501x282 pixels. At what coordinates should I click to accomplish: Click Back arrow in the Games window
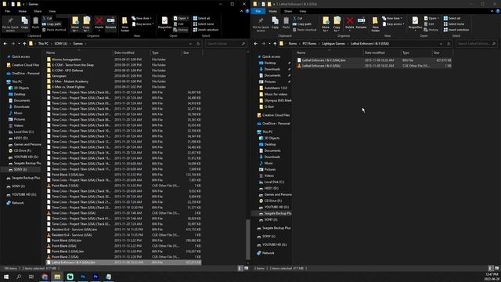[x=5, y=44]
